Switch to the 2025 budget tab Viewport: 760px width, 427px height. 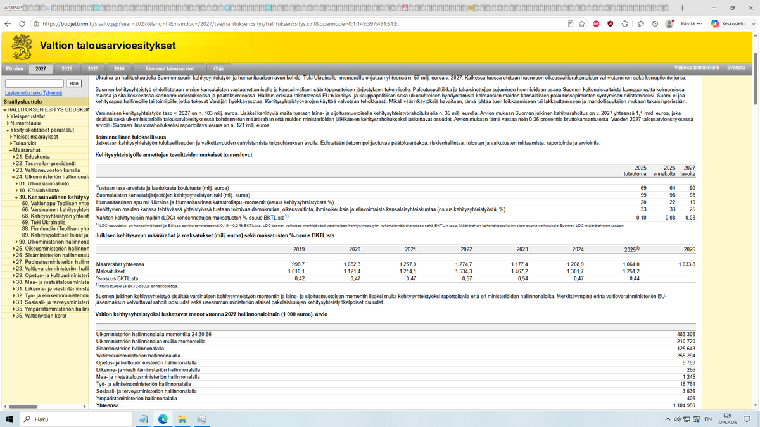tap(92, 68)
